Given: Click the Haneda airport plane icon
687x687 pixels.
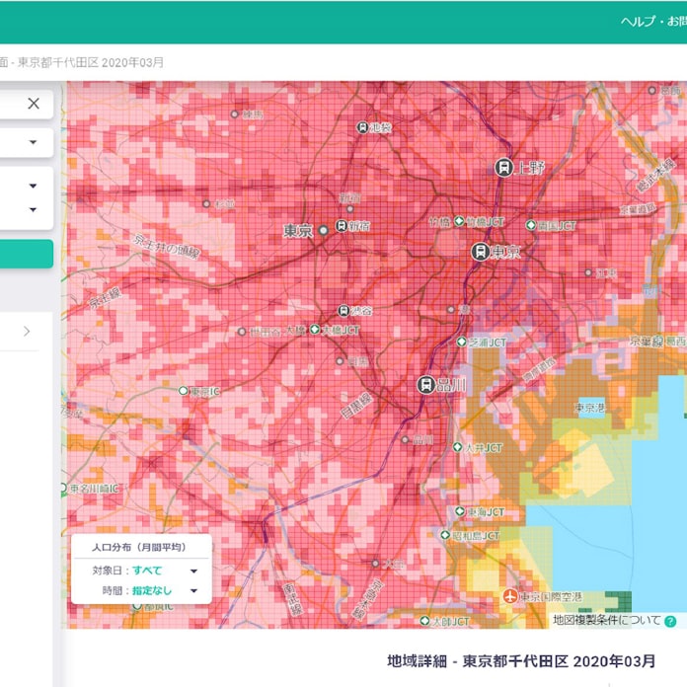Looking at the screenshot, I should click(510, 596).
